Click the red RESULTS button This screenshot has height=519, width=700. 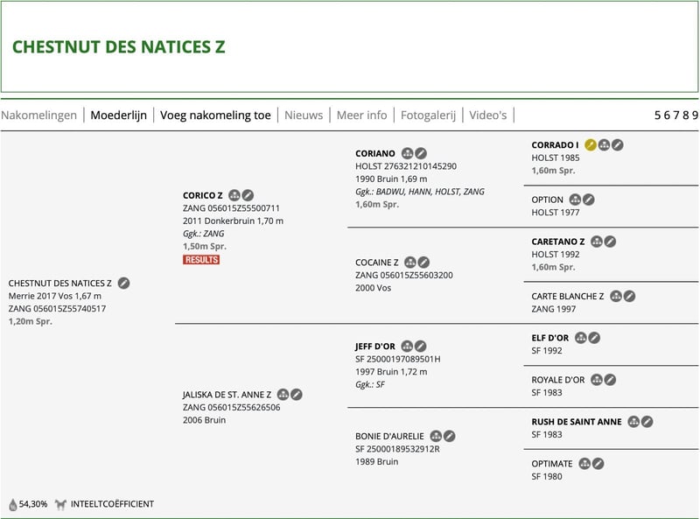[201, 260]
